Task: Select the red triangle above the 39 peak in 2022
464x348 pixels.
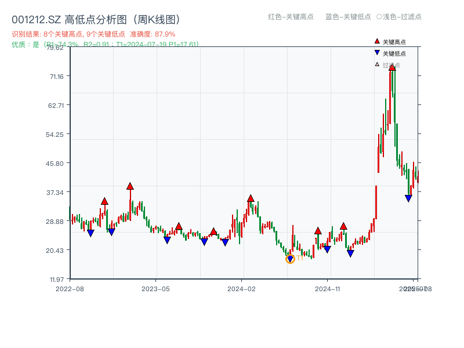Action: click(130, 187)
